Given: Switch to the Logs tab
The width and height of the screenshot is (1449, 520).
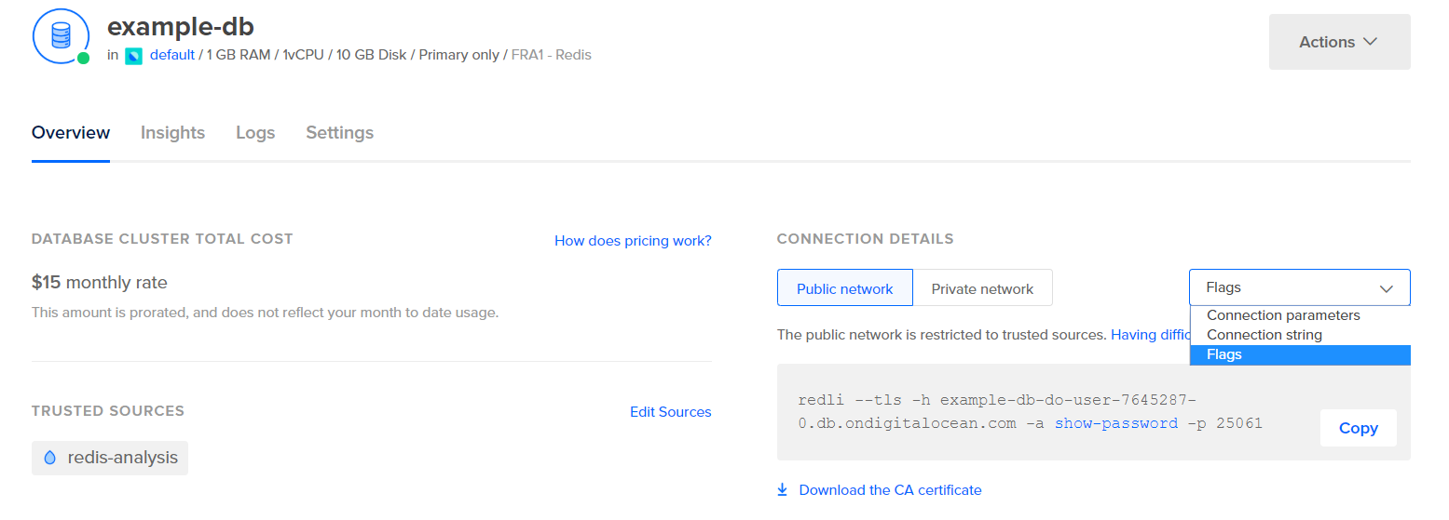Looking at the screenshot, I should pos(255,133).
